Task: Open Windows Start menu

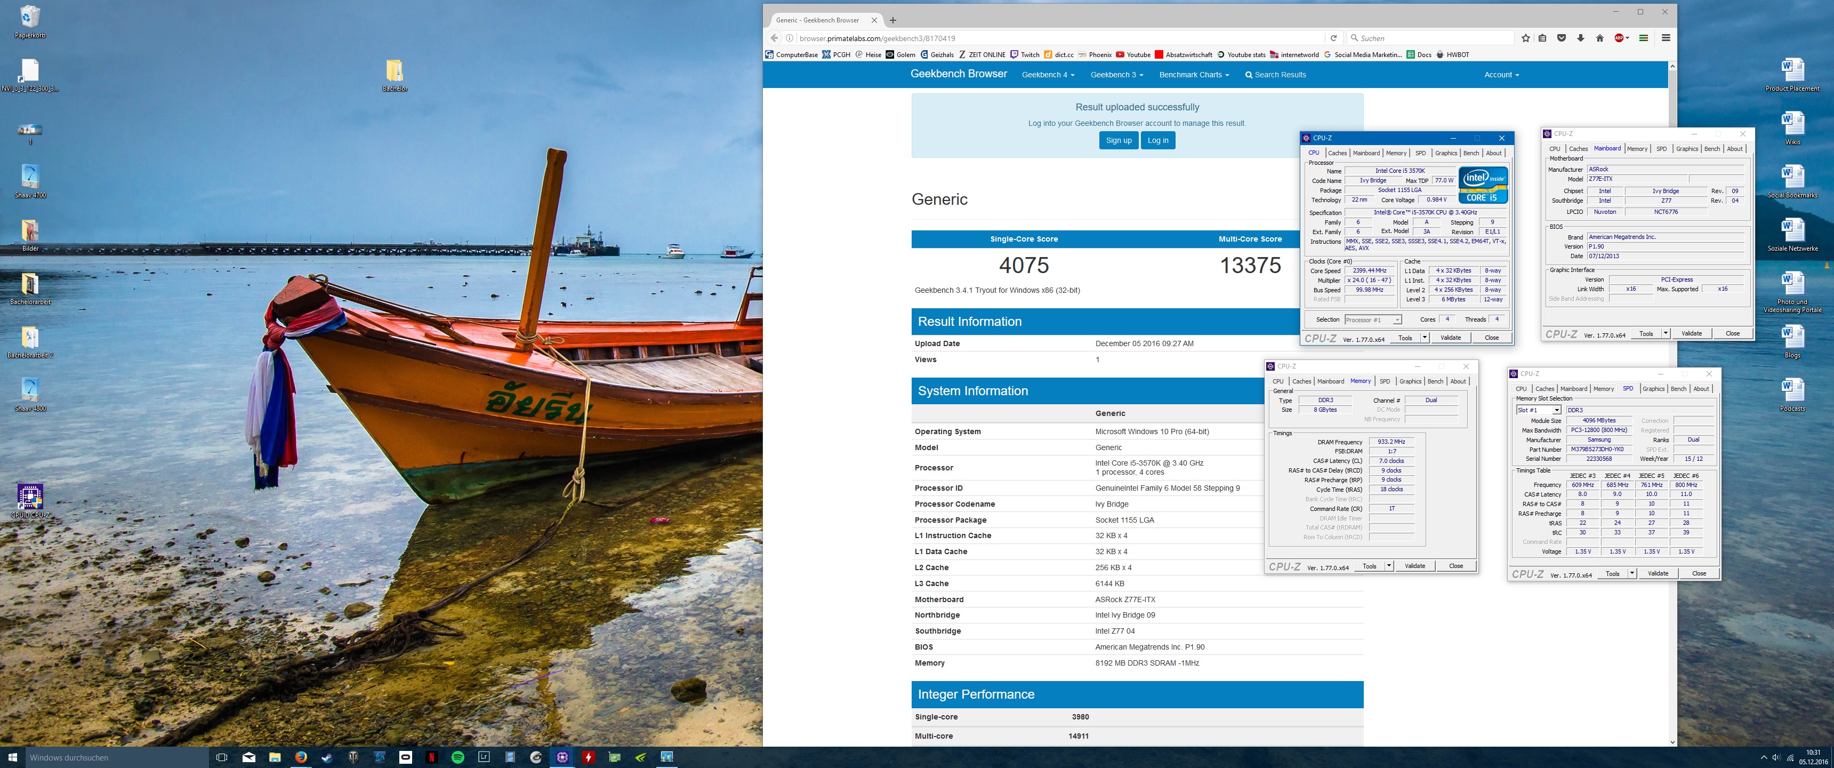Action: click(x=12, y=757)
